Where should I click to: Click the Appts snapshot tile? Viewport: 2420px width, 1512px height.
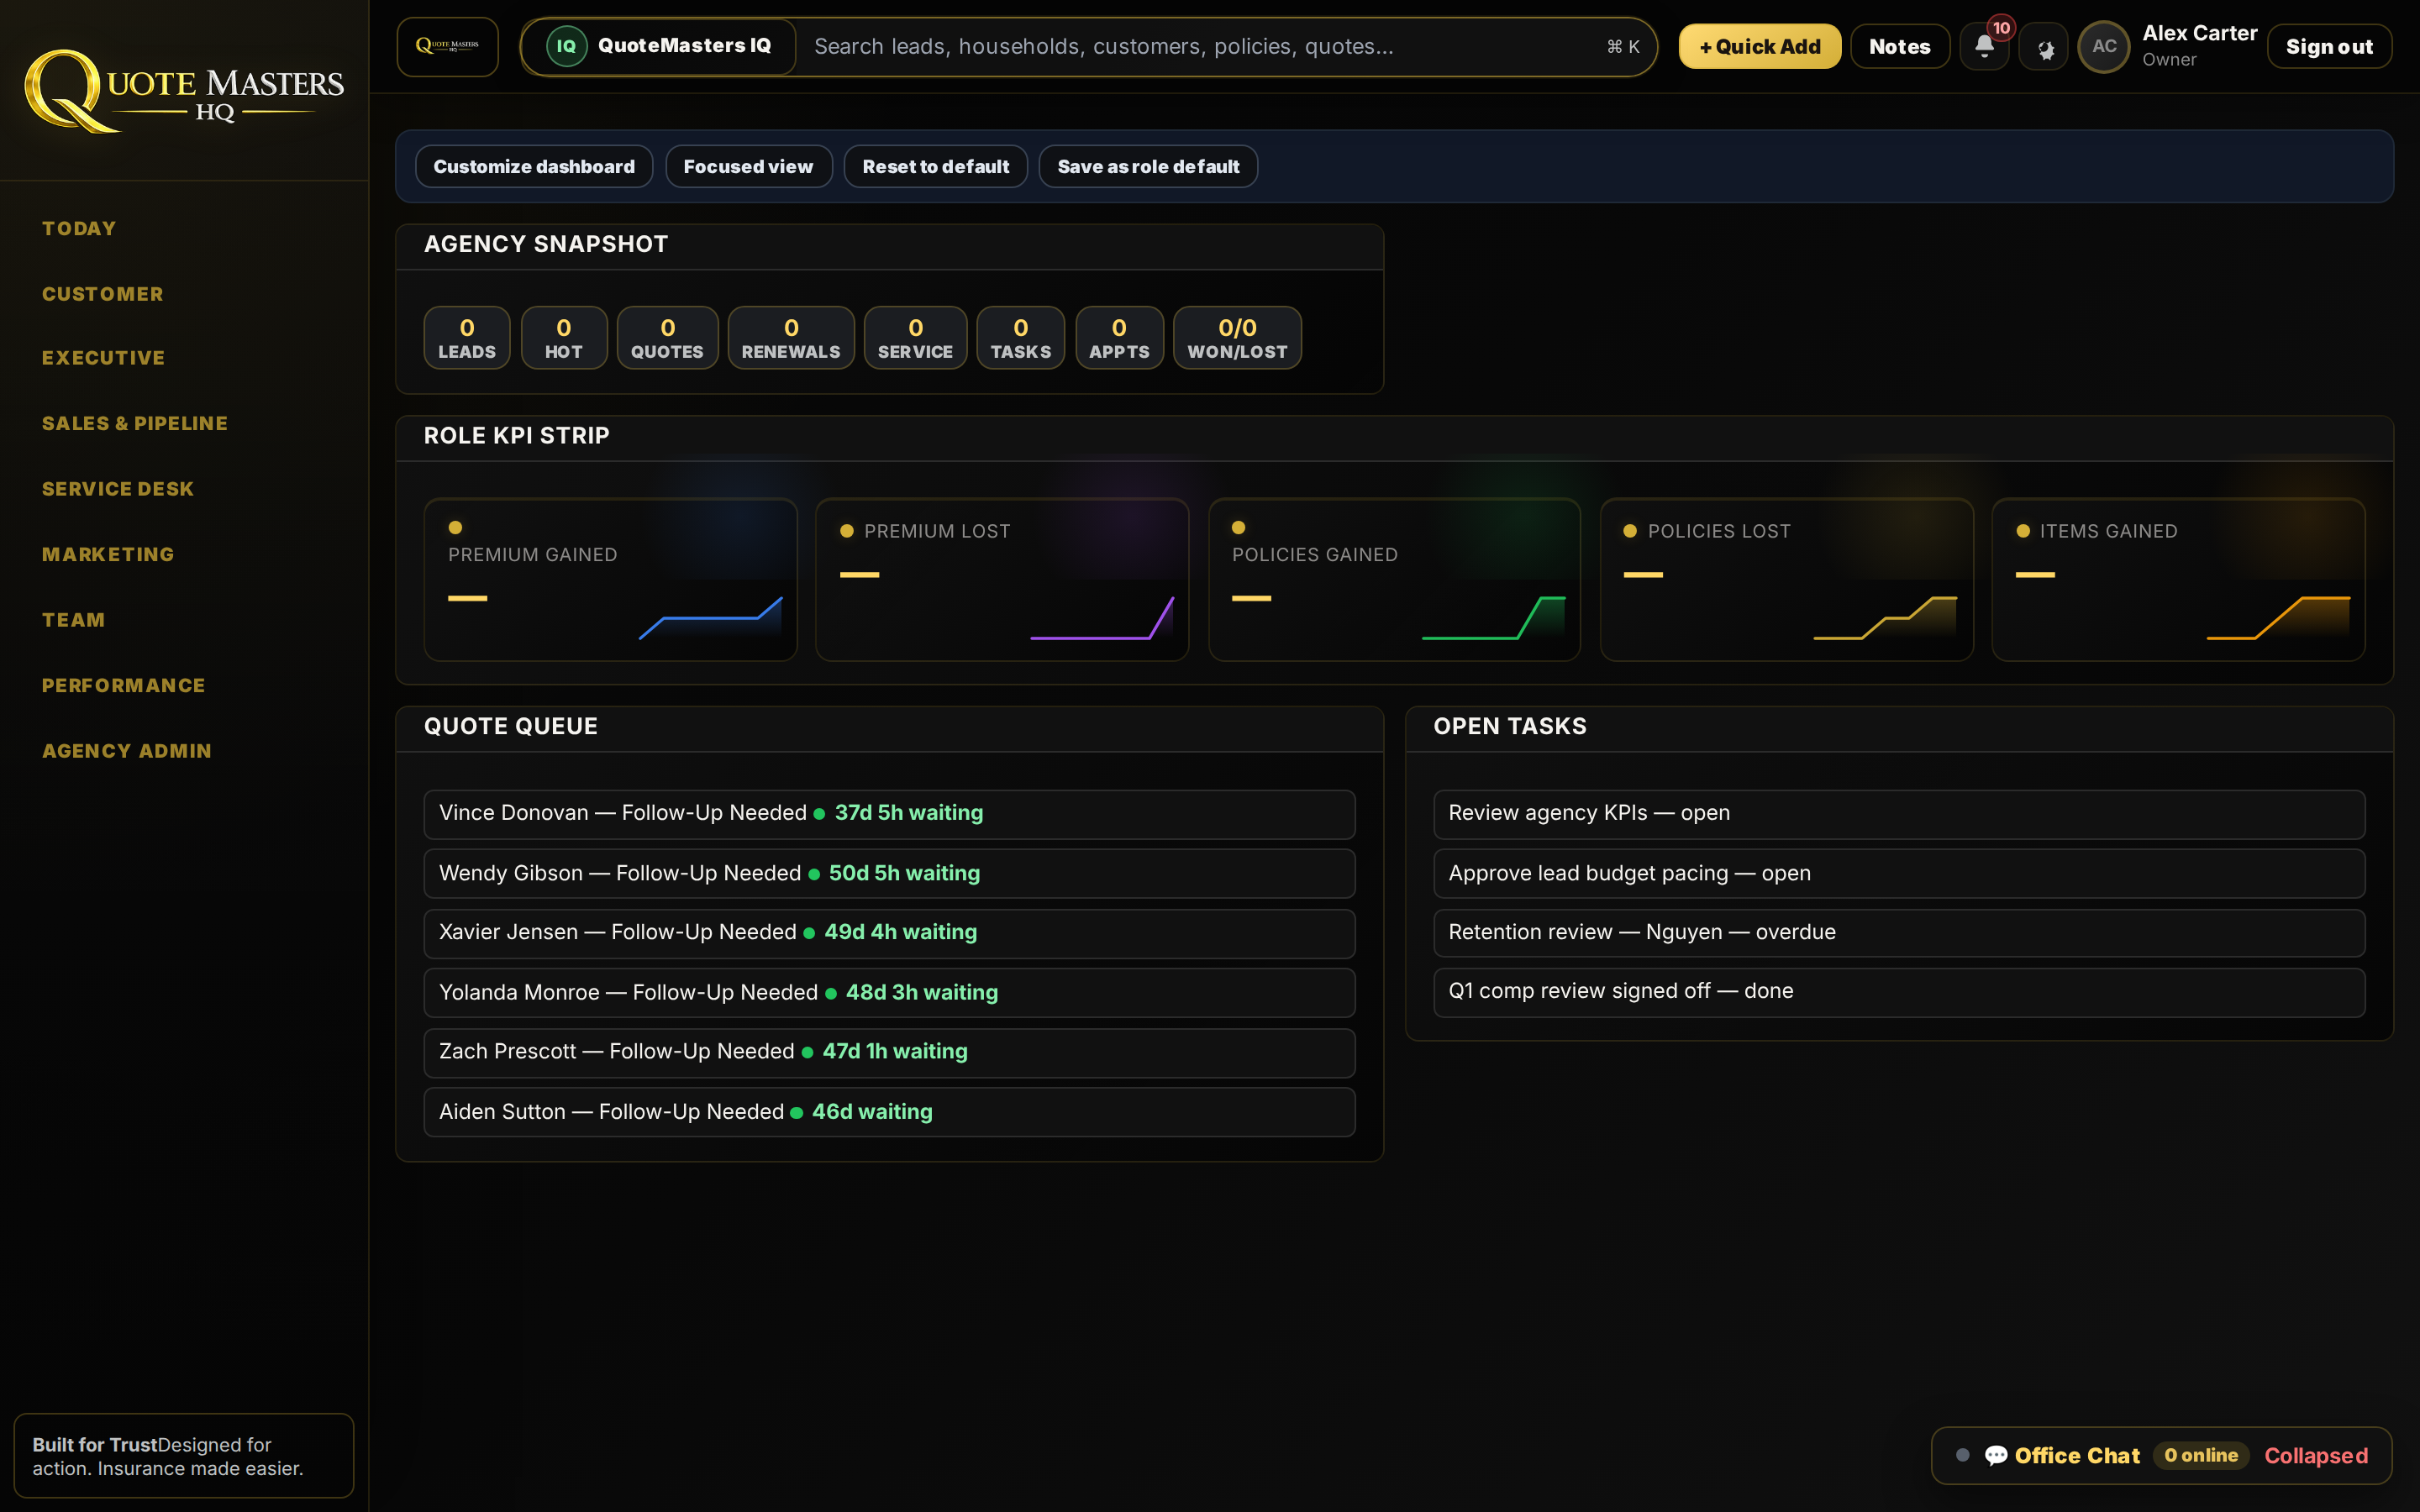(x=1119, y=338)
